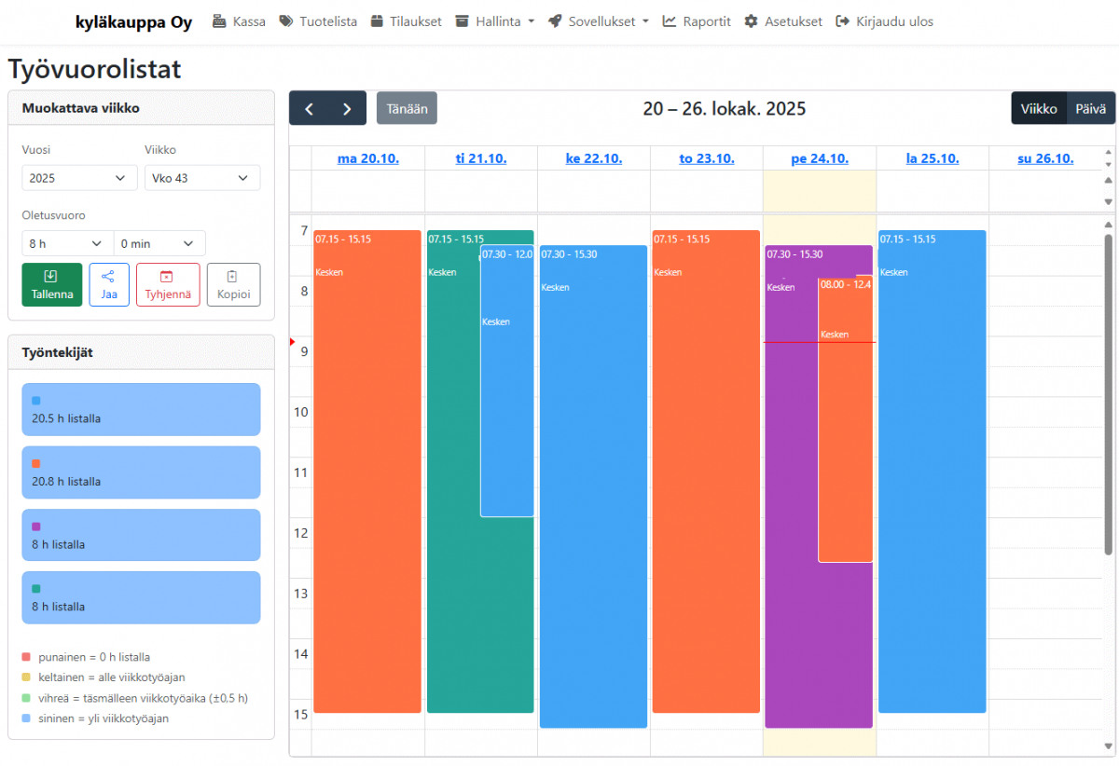Open the Viikko Vko 43 dropdown

[x=201, y=178]
